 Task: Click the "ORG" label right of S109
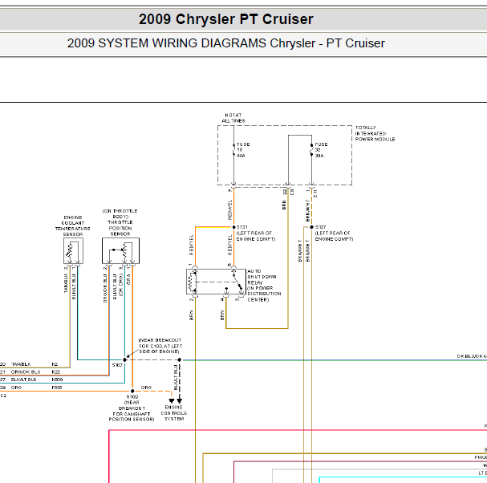(146, 388)
